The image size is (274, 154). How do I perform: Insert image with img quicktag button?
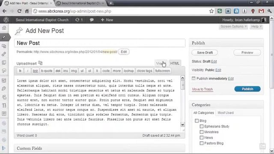(74, 71)
